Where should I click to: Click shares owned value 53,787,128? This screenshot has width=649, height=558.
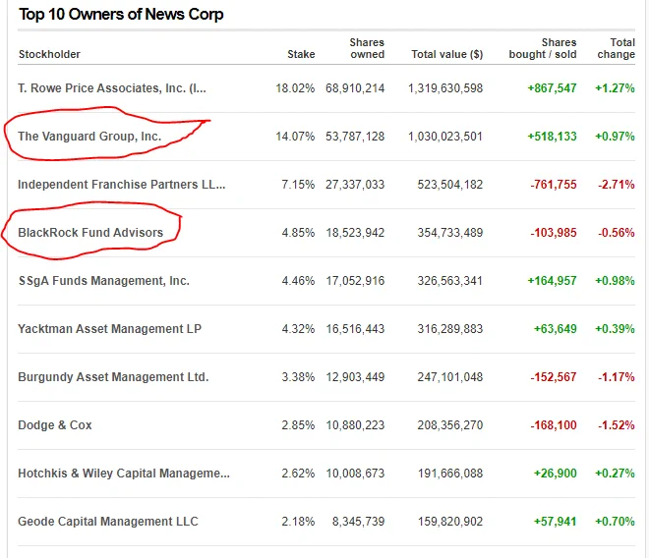pos(355,137)
